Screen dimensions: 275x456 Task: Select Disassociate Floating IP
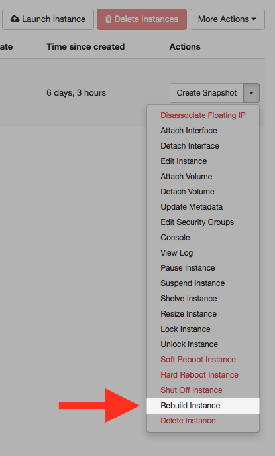tap(203, 115)
